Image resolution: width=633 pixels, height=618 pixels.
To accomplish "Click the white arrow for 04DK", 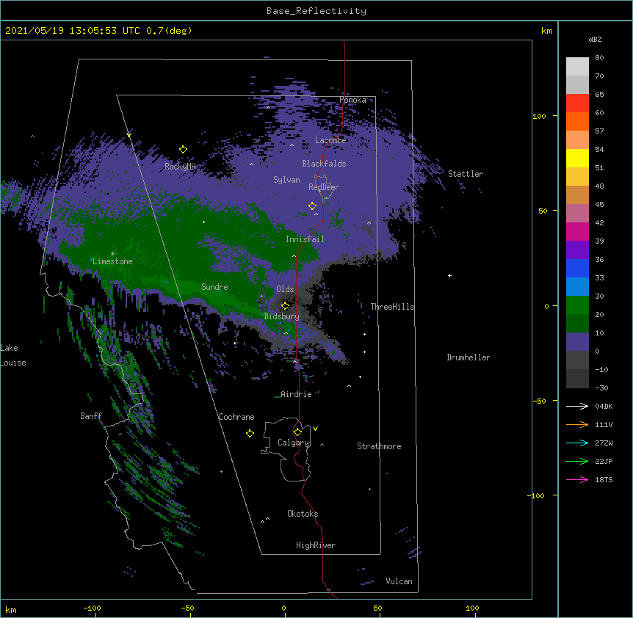I will click(577, 406).
